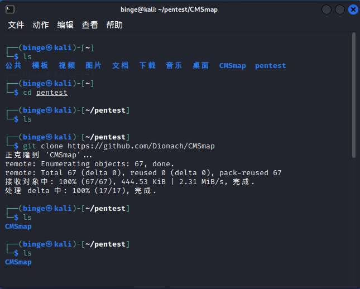Click the terminal vertical scrollbar
Image resolution: width=360 pixels, height=289 pixels.
(353, 95)
